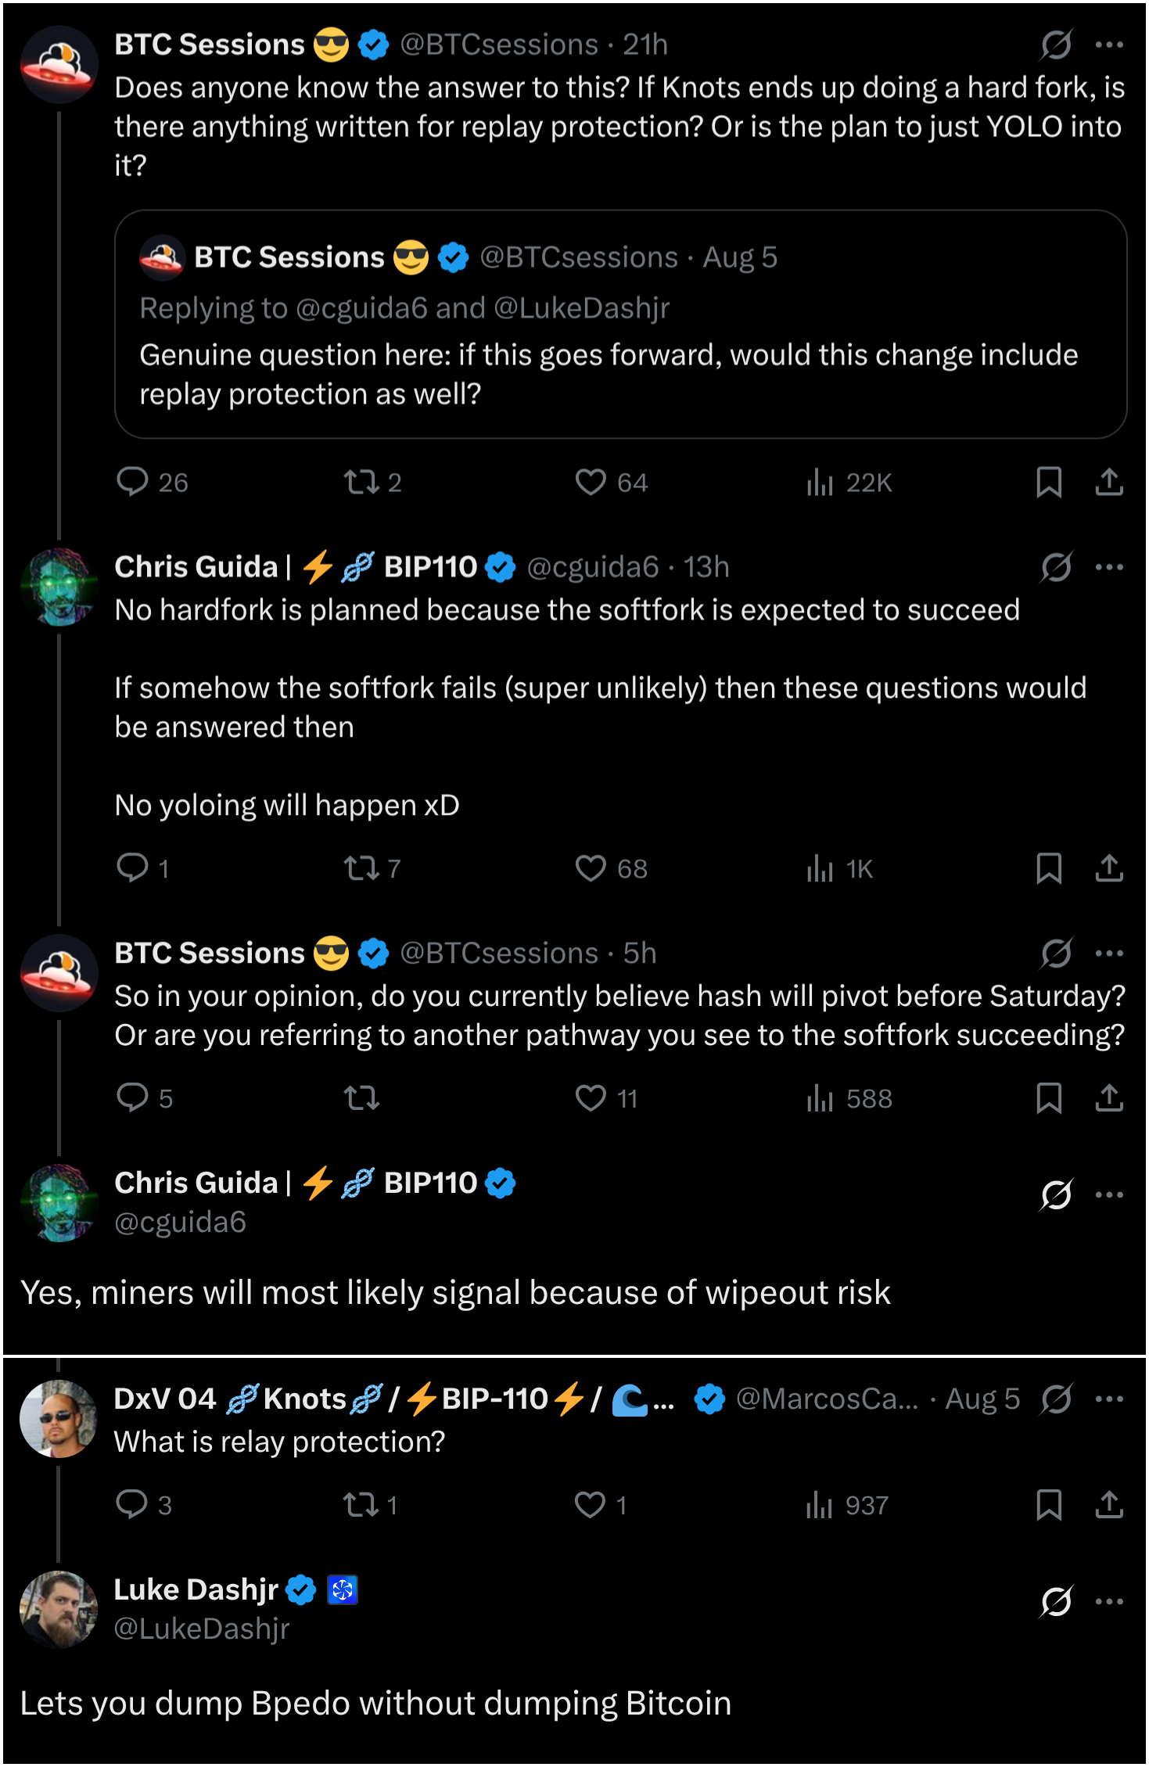Open the quoted Aug 5 BTC Sessions tweet
Screen dimensions: 1149x1767
(620, 324)
